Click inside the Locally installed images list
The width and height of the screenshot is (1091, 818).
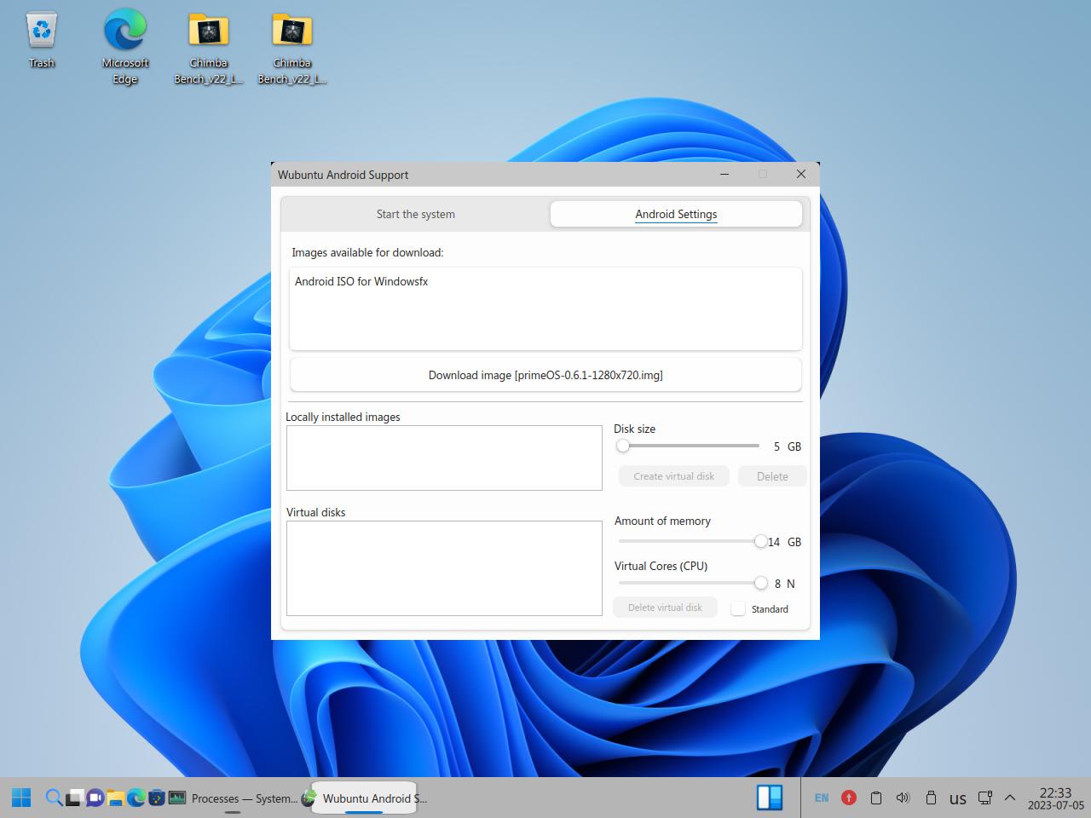pyautogui.click(x=444, y=458)
